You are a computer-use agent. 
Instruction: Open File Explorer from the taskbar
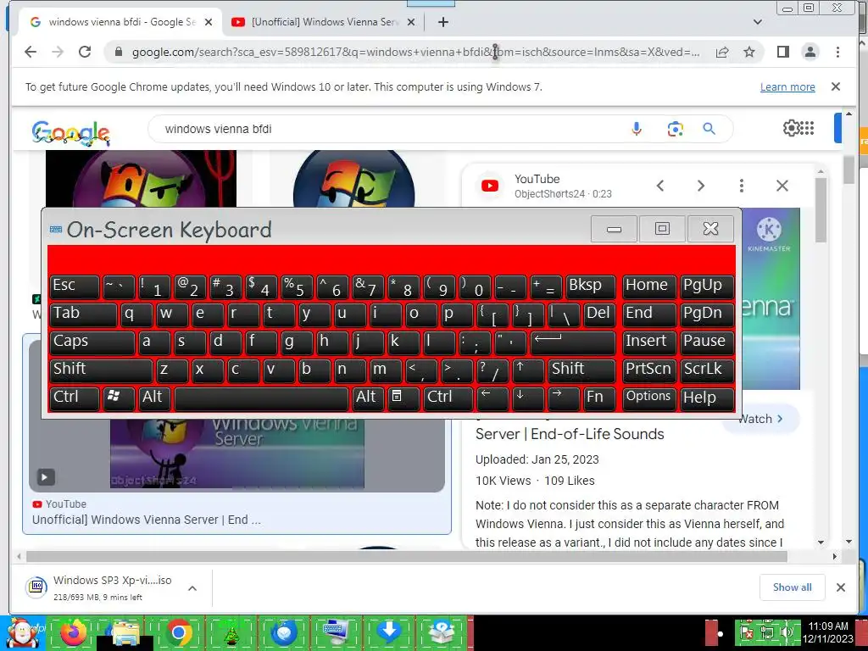coord(125,632)
